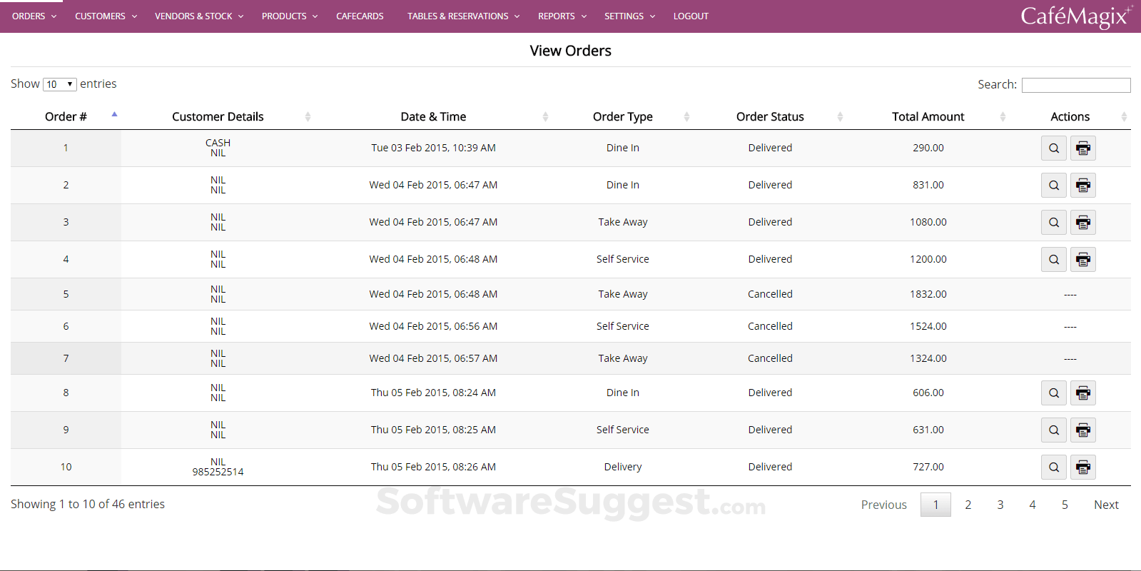
Task: Expand the Orders menu
Action: coord(34,16)
